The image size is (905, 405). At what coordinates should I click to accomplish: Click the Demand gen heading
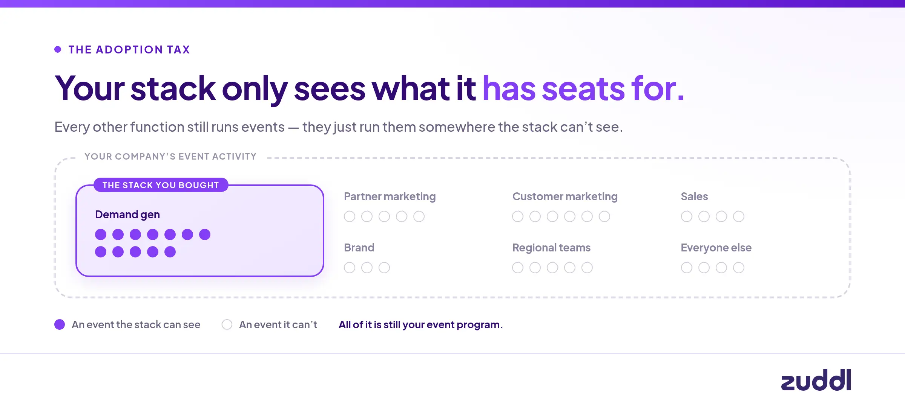(127, 215)
